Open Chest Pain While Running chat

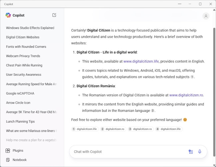coord(24,65)
